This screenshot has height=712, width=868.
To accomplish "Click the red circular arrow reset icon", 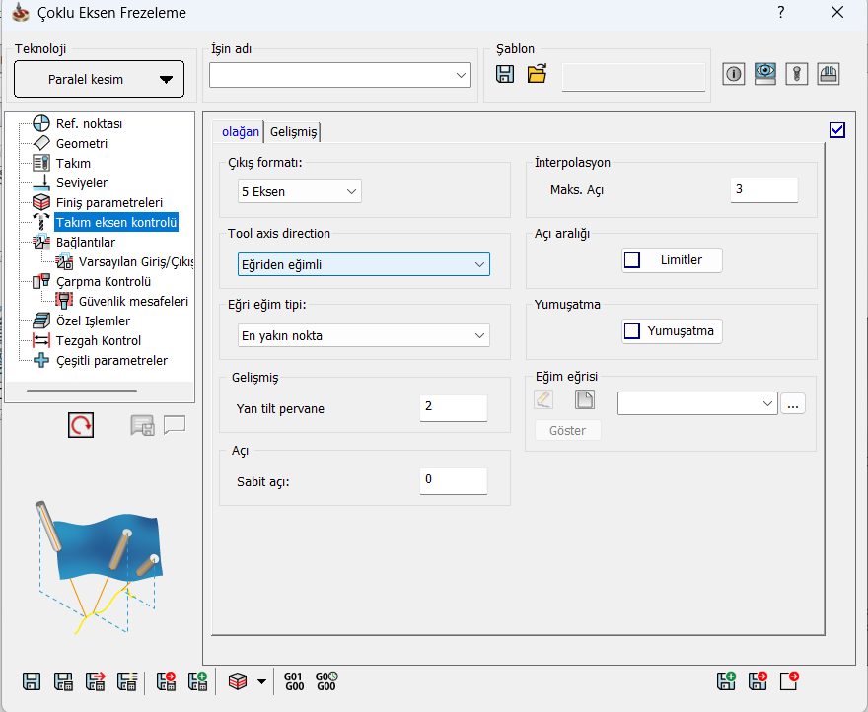I will pos(81,425).
